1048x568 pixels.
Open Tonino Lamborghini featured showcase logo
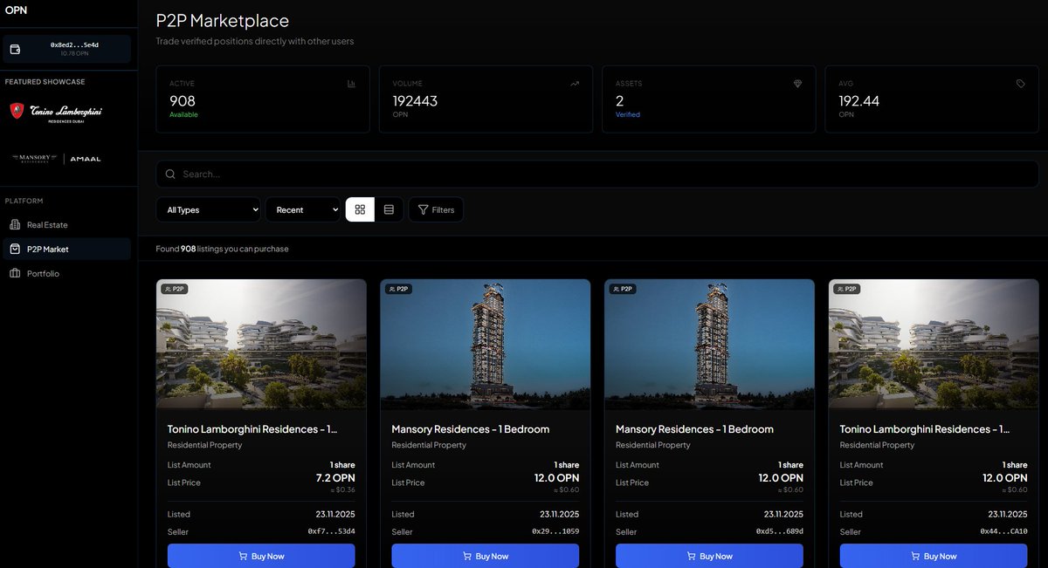[56, 112]
